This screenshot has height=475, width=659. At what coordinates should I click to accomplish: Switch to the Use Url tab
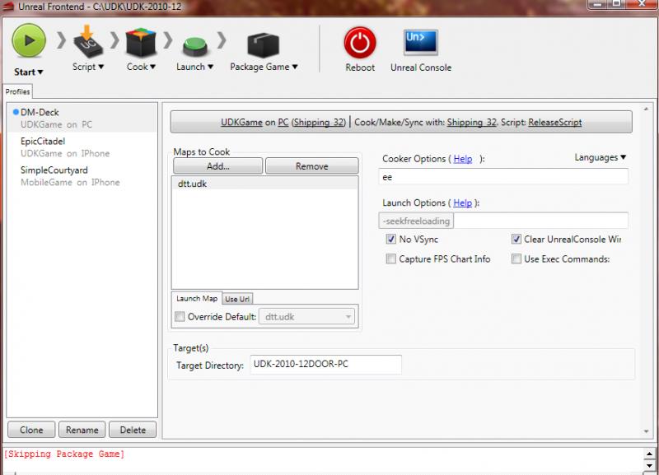click(x=237, y=299)
